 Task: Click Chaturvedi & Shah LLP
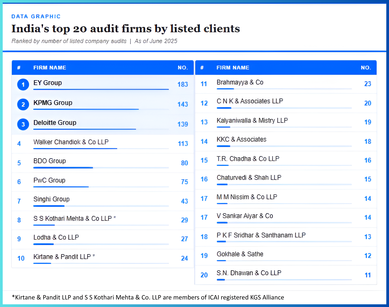(x=249, y=178)
